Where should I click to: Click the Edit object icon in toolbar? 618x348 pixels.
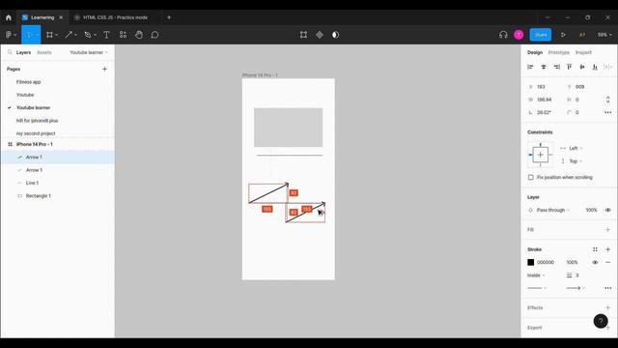pos(303,35)
